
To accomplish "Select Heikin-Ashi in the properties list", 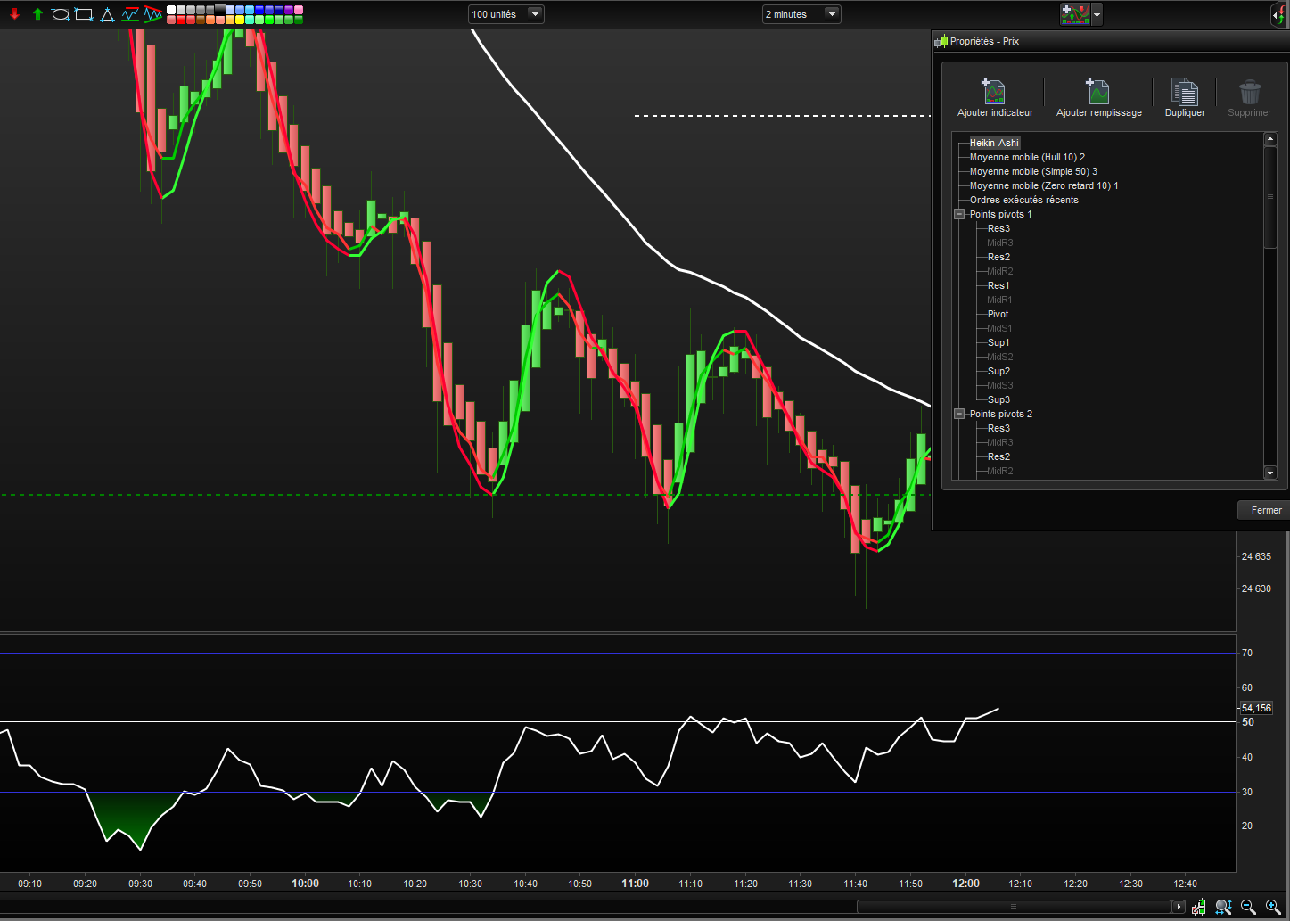I will point(993,143).
